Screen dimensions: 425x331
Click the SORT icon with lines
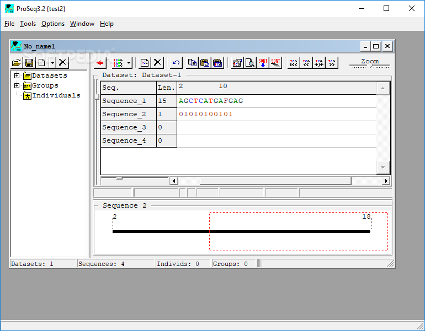(275, 63)
